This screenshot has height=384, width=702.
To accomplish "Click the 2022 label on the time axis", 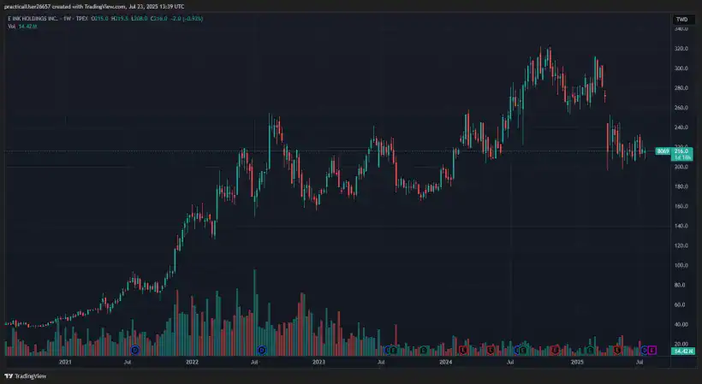I will (x=192, y=363).
